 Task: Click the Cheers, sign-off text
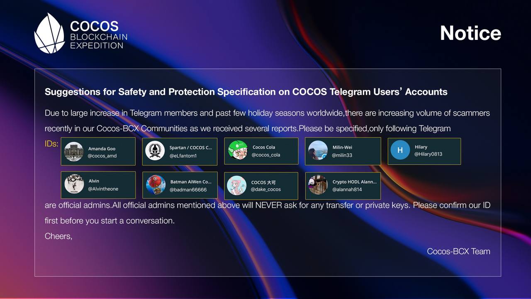point(58,236)
